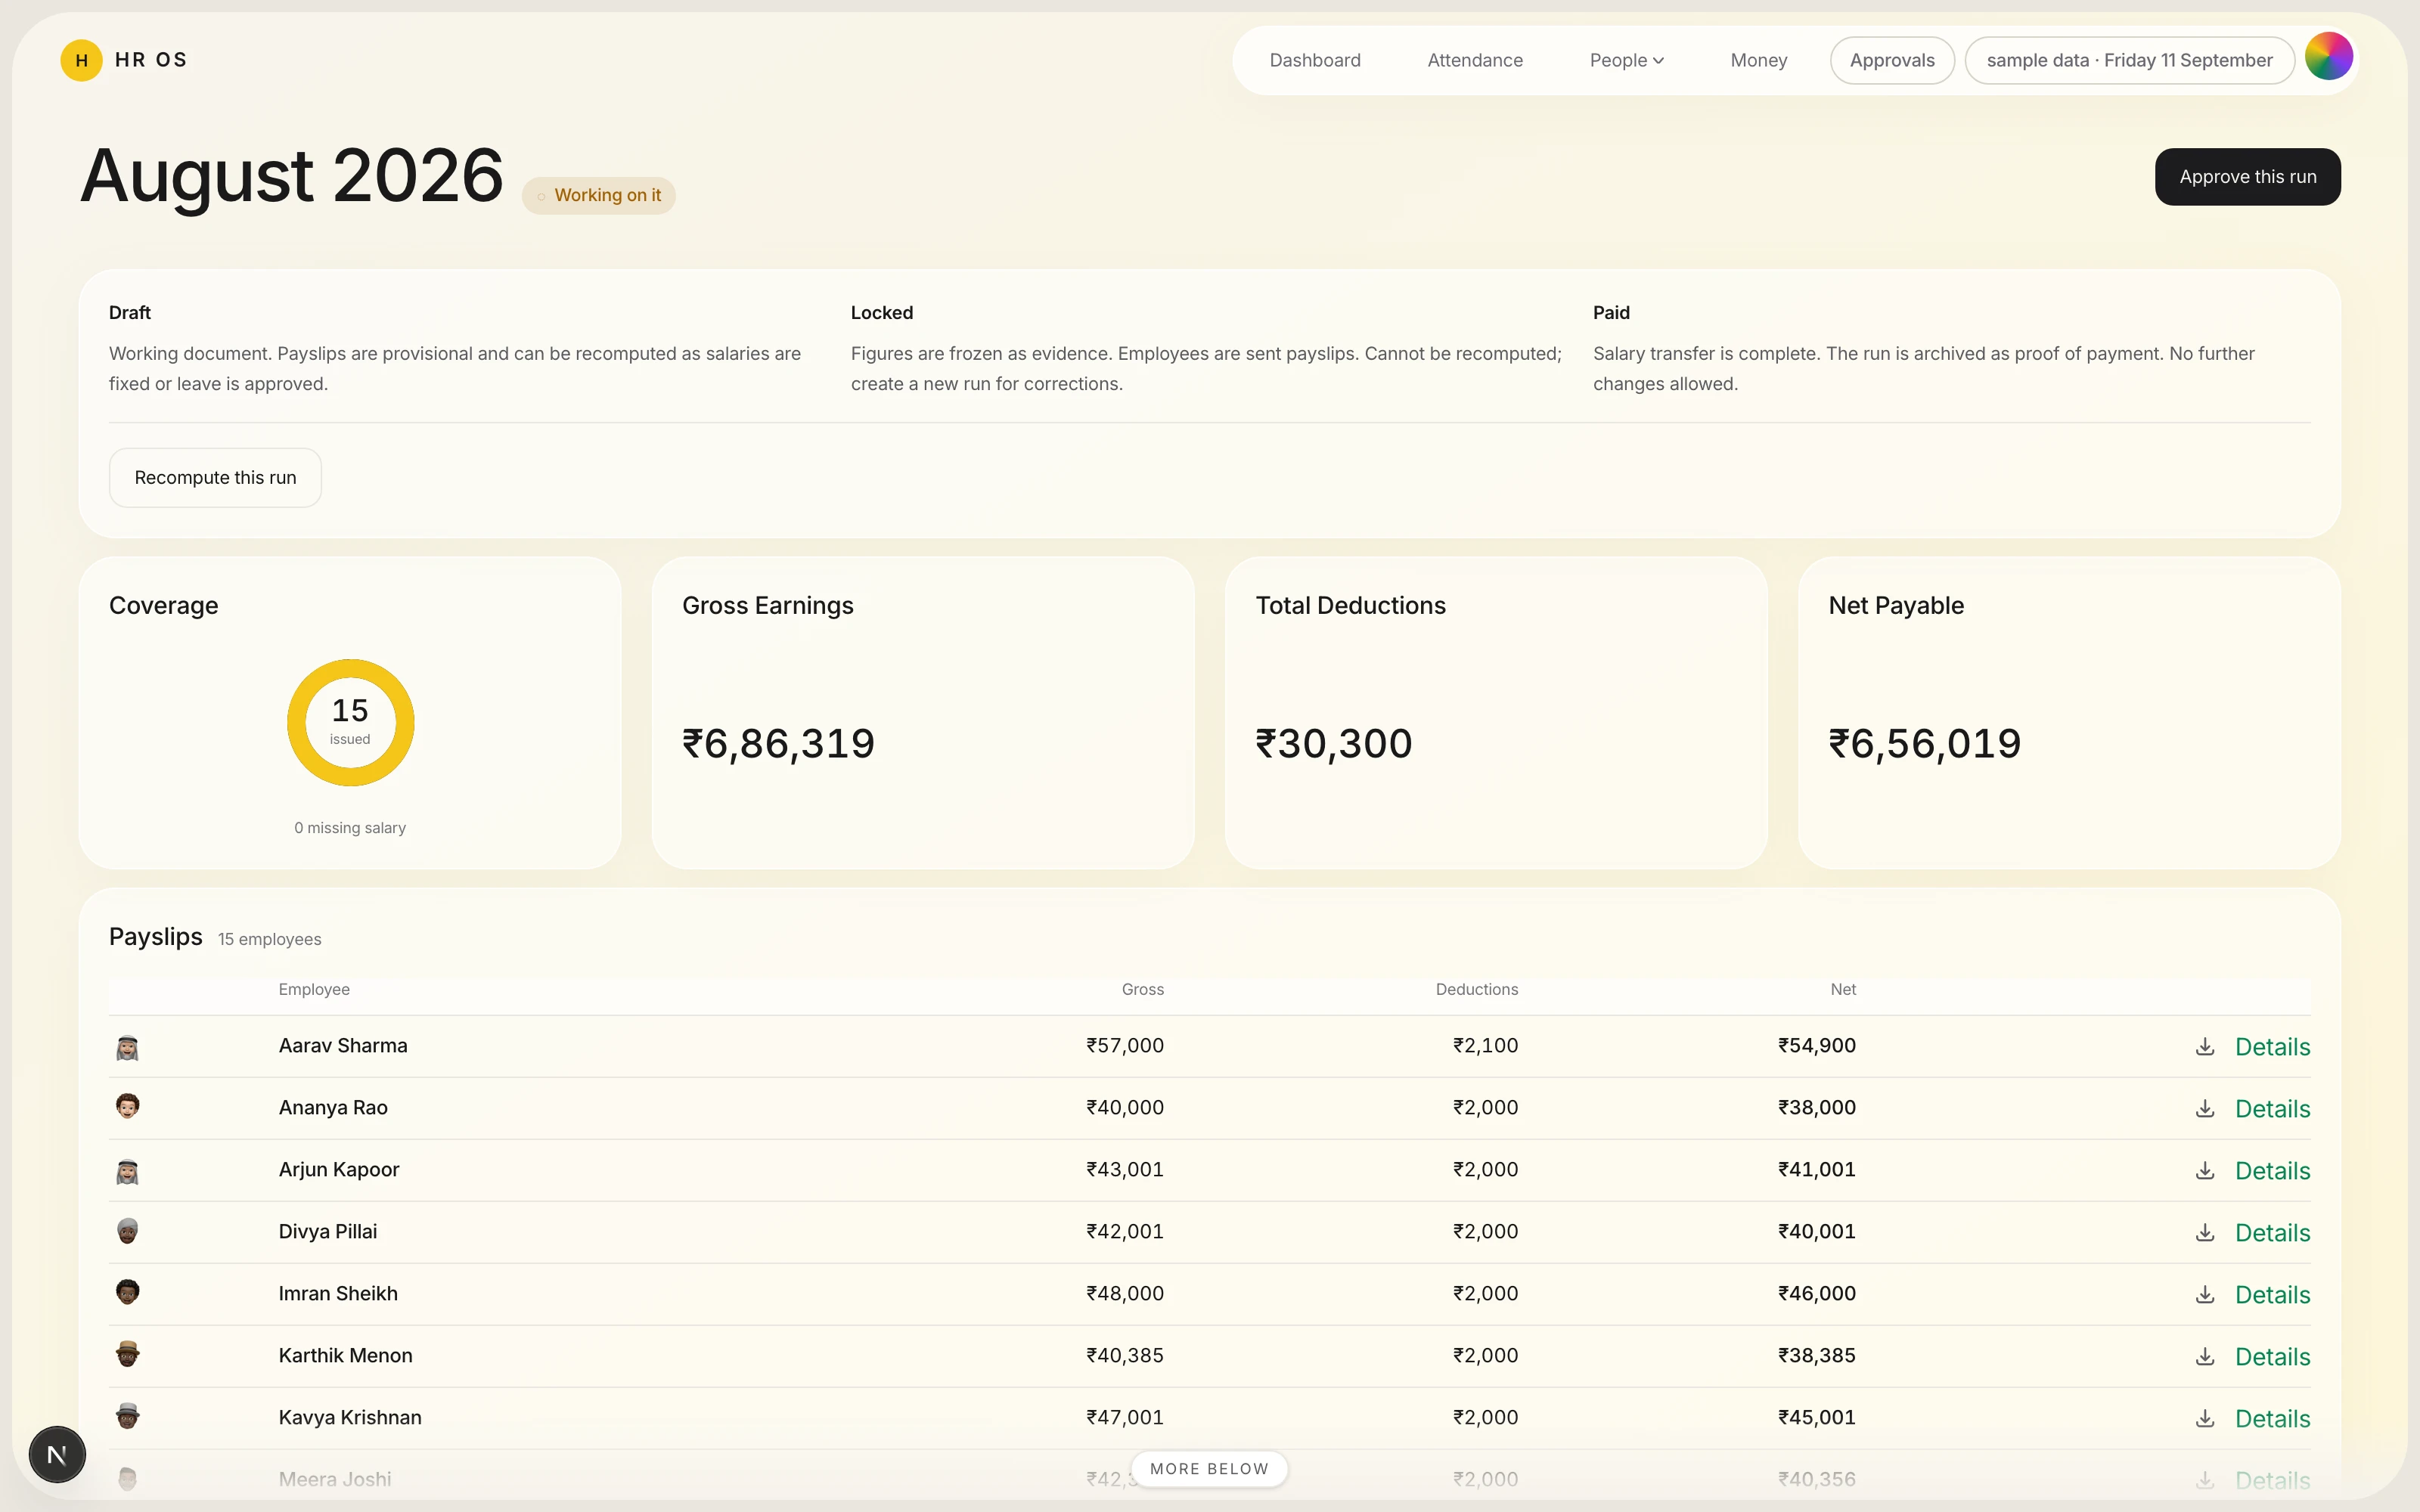Open the Attendance page
The image size is (2420, 1512).
(x=1474, y=60)
